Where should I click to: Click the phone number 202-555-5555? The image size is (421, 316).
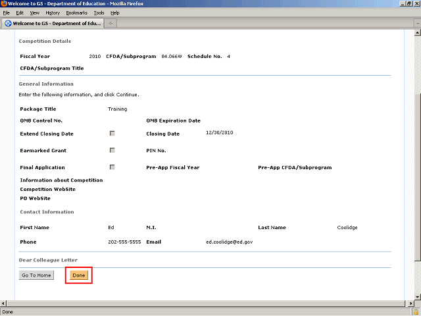click(x=124, y=242)
